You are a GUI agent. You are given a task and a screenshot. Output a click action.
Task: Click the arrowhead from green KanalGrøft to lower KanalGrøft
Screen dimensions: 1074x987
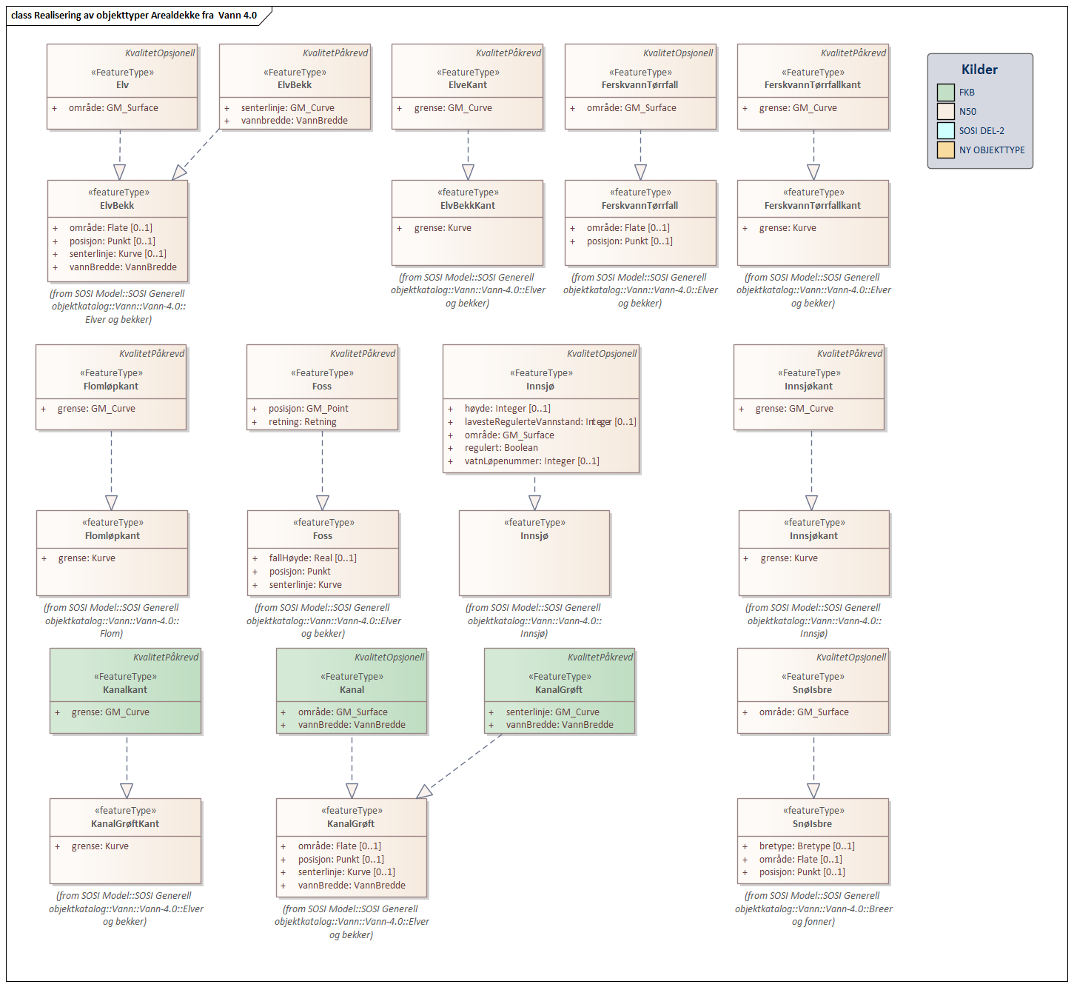424,792
